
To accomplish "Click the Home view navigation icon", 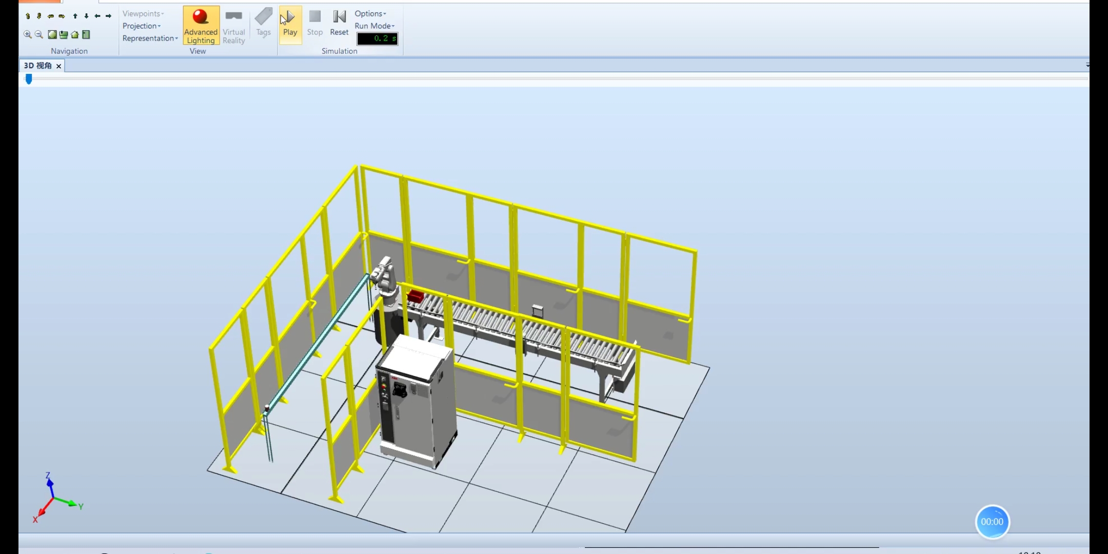I will tap(75, 35).
